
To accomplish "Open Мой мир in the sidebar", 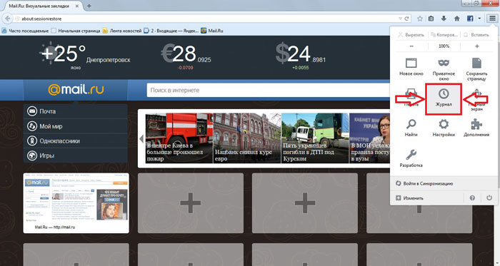I will click(x=76, y=126).
